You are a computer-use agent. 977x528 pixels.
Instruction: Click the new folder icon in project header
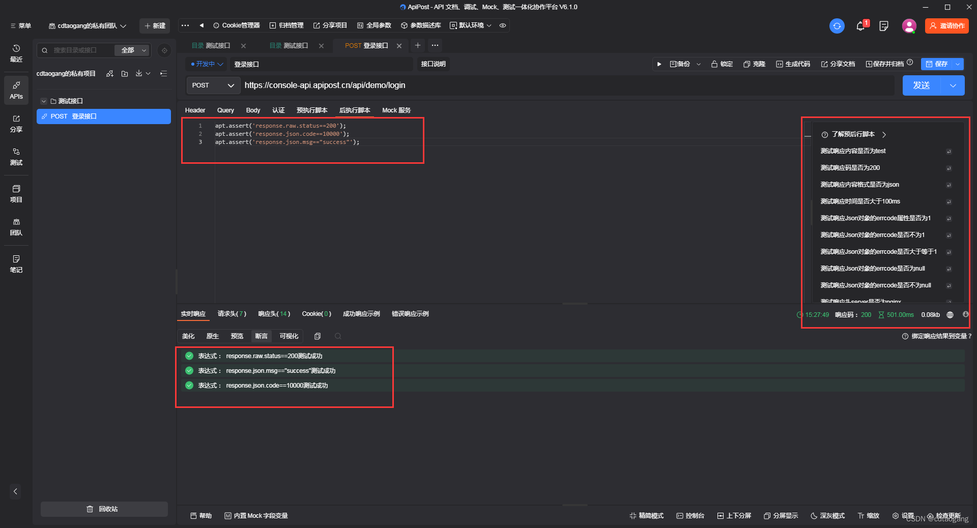(x=125, y=74)
